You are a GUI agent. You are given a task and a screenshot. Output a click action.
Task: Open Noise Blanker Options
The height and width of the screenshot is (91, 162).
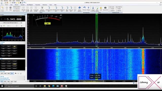point(118,11)
